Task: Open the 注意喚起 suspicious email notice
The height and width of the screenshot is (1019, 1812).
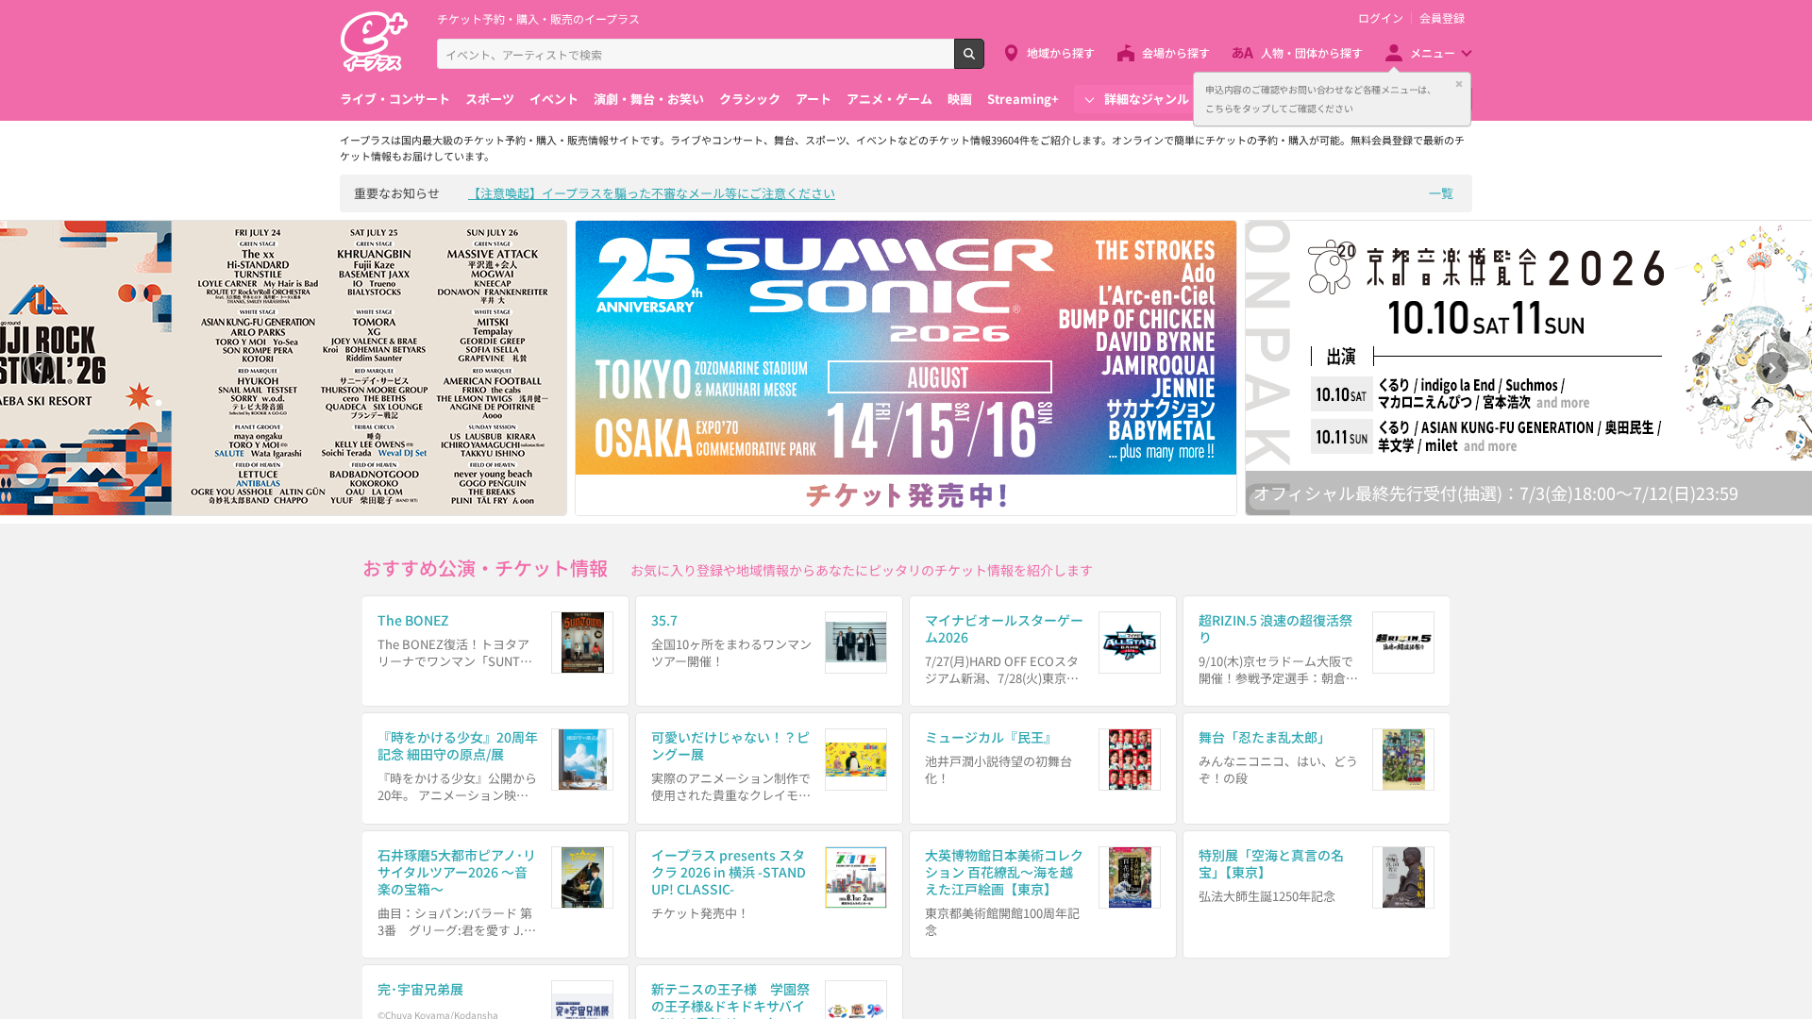Action: click(651, 193)
